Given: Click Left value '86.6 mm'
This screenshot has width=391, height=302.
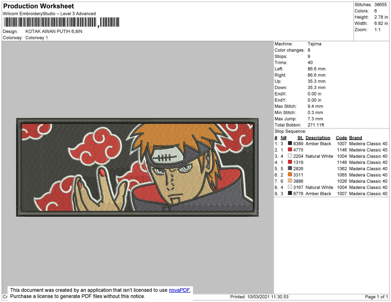Looking at the screenshot, I should tap(317, 69).
